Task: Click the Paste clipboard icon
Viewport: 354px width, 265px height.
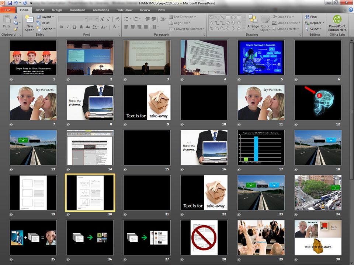Action: [7, 20]
